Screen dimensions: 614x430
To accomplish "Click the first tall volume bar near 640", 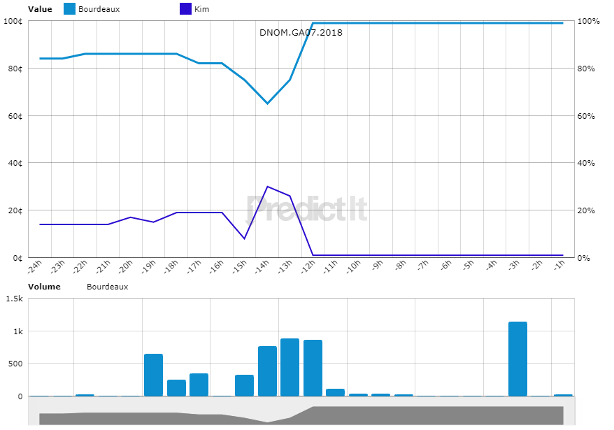I will click(153, 375).
